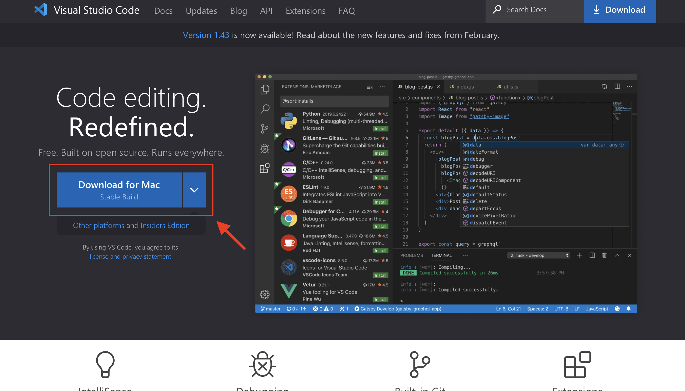Screen dimensions: 685x391
Task: Click the @sort:installs search box
Action: (334, 101)
